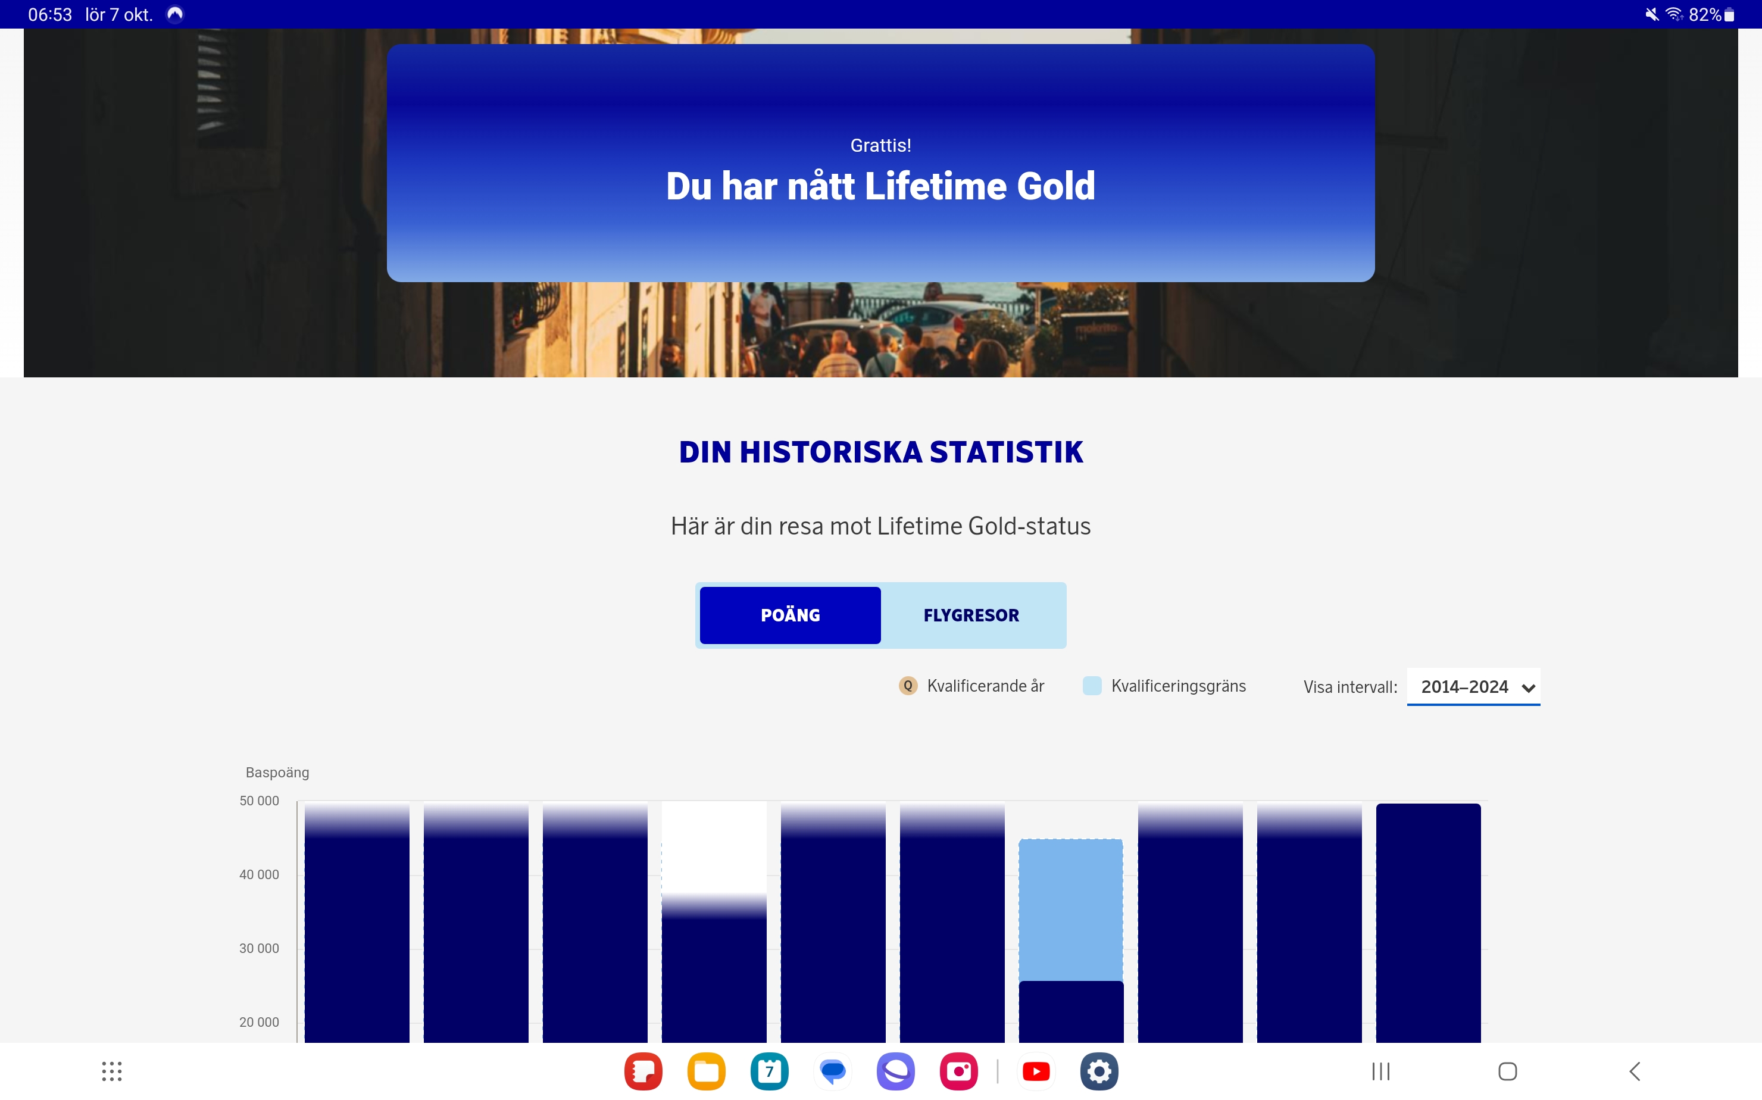The image size is (1762, 1100).
Task: Open My Files folder app
Action: click(x=705, y=1071)
